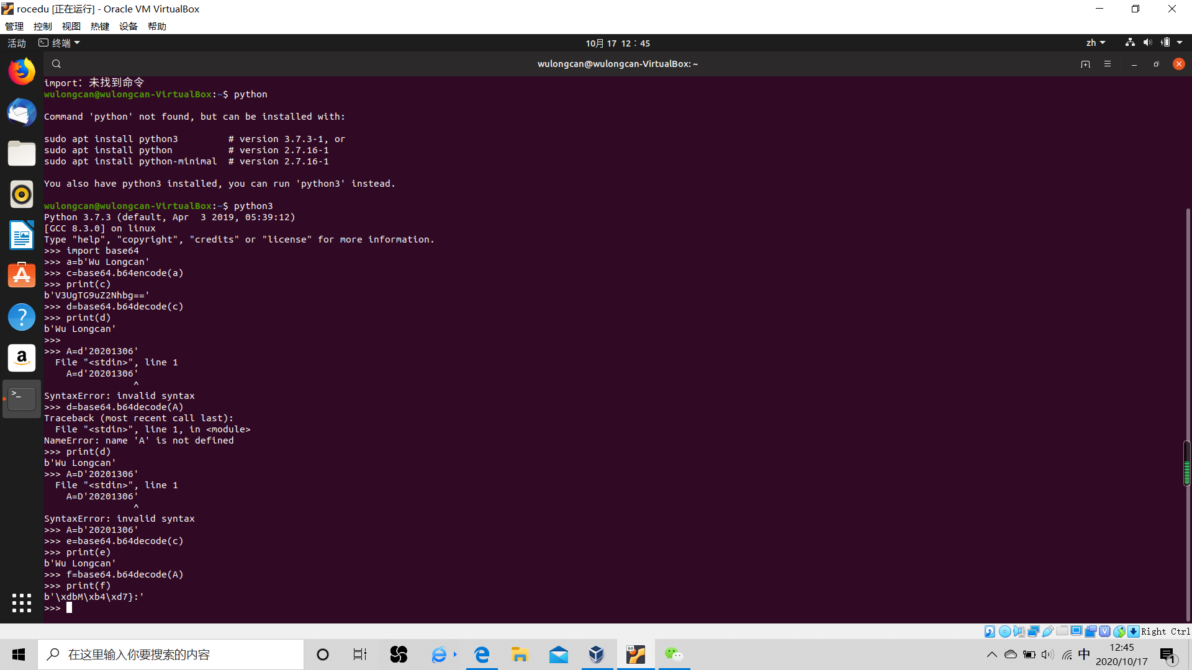This screenshot has height=670, width=1192.
Task: Expand the 终端 app menu
Action: click(x=60, y=43)
